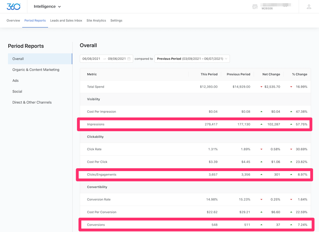
Task: Click the Visibility section header
Action: click(94, 99)
